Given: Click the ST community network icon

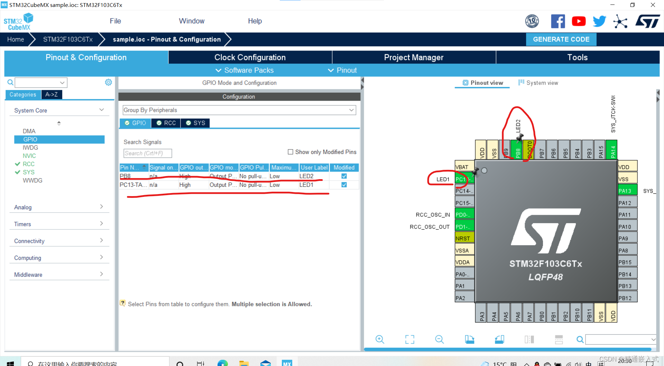Looking at the screenshot, I should 620,21.
